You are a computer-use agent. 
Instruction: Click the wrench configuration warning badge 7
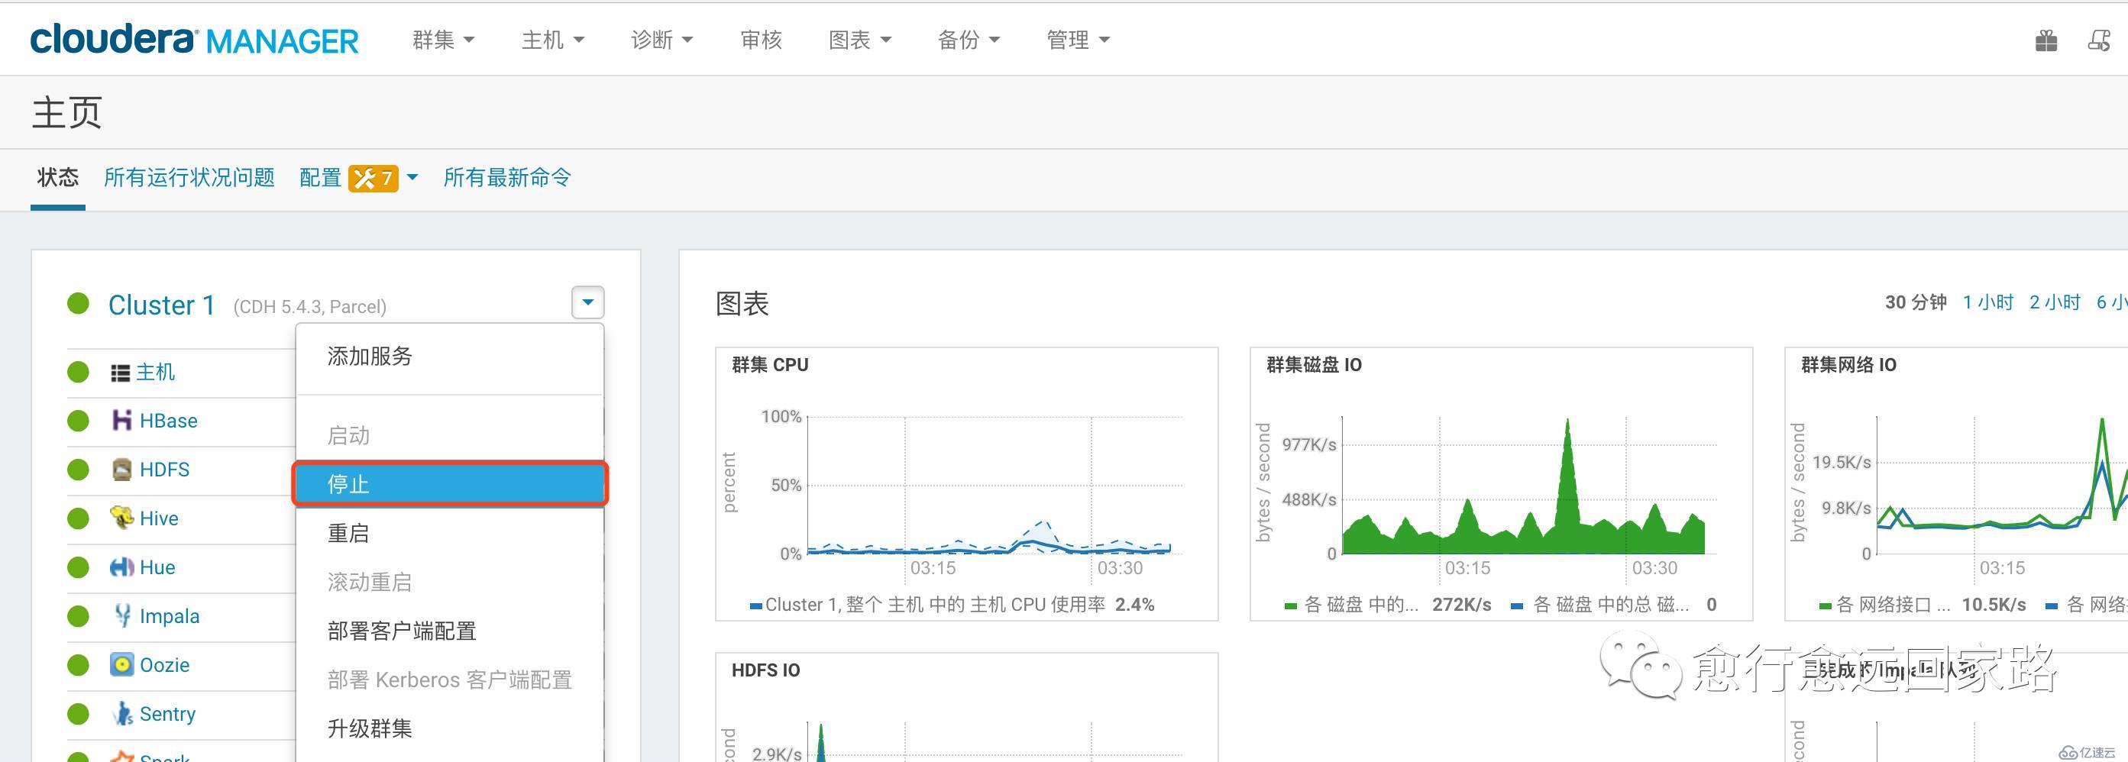(373, 177)
